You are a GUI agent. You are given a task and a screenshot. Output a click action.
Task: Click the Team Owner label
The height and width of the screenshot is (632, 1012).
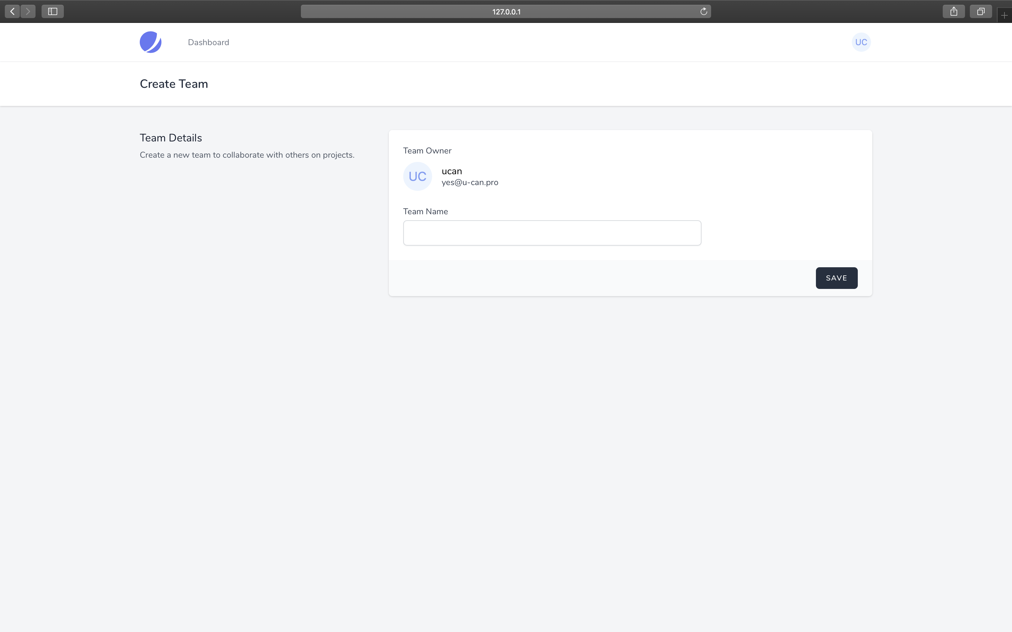coord(427,150)
